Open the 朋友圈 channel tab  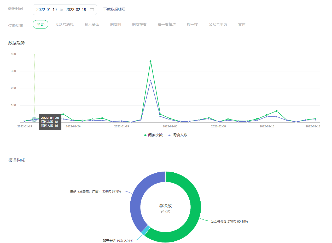(115, 24)
